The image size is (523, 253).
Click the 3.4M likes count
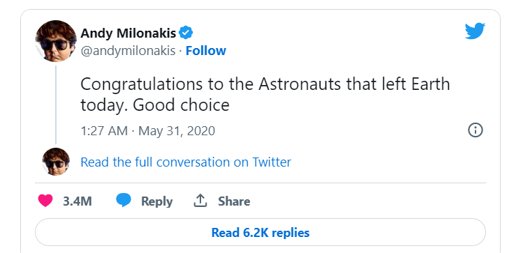[78, 201]
